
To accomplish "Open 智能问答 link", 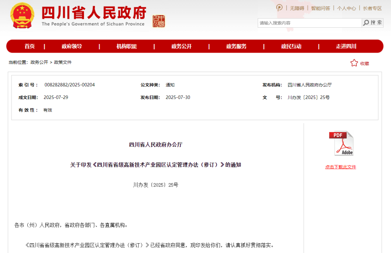I will pos(321,8).
